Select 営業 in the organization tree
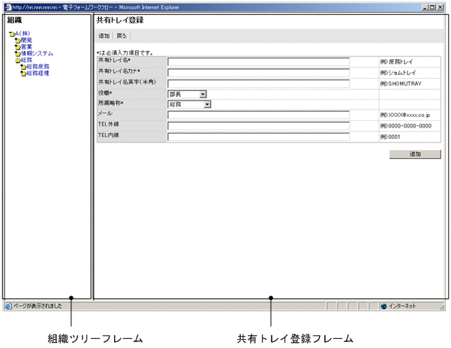This screenshot has width=451, height=348. 26,46
